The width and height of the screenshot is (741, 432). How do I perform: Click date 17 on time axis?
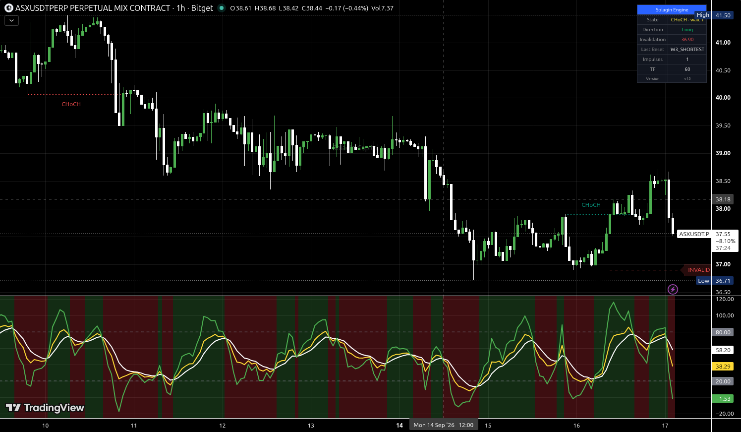pos(665,426)
